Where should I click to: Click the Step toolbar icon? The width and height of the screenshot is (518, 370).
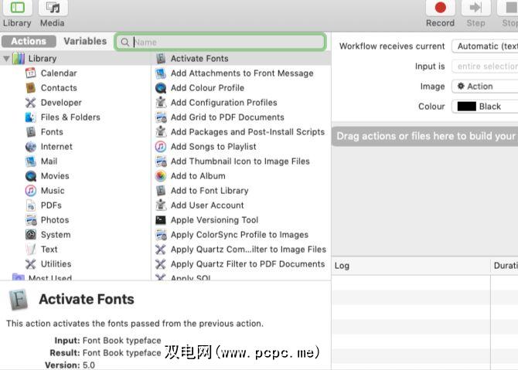coord(475,8)
